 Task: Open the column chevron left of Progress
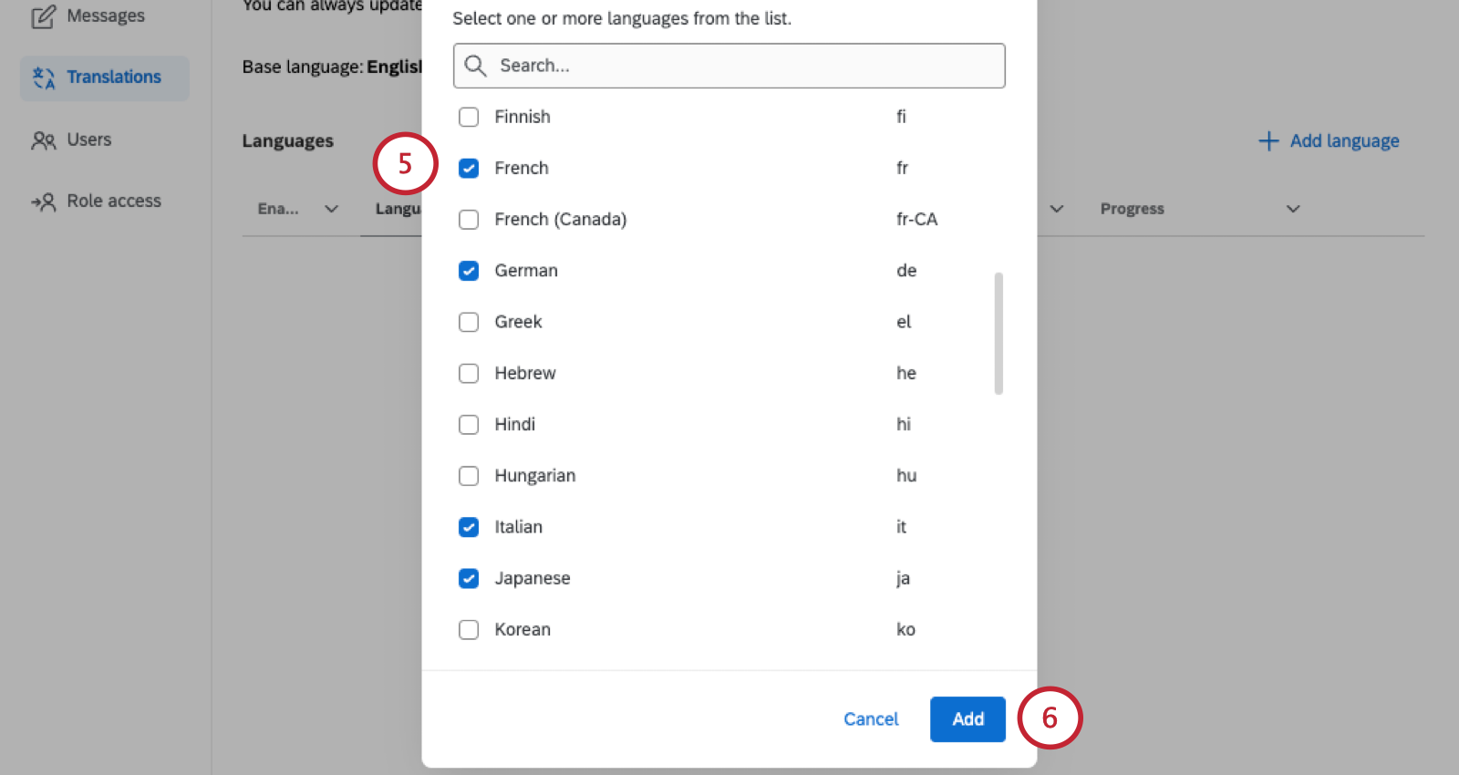click(1057, 209)
